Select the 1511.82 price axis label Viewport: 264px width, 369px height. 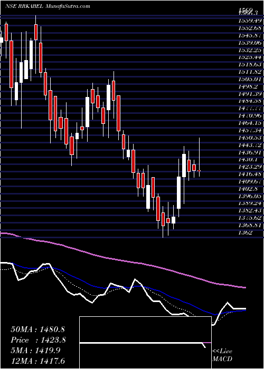250,72
